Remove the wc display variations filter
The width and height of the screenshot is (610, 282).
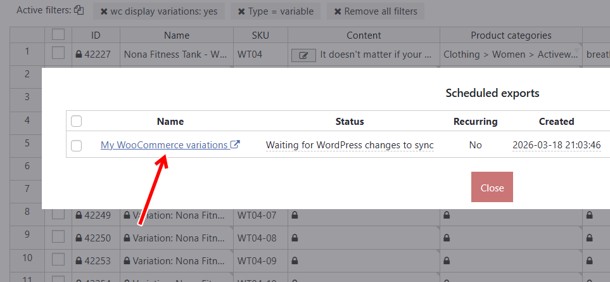104,11
